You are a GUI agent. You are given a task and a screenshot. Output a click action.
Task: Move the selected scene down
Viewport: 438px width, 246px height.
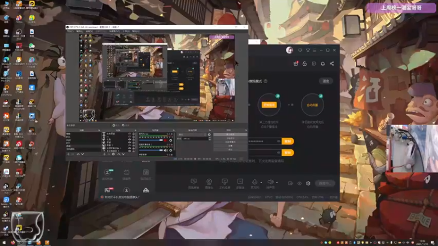(x=83, y=154)
